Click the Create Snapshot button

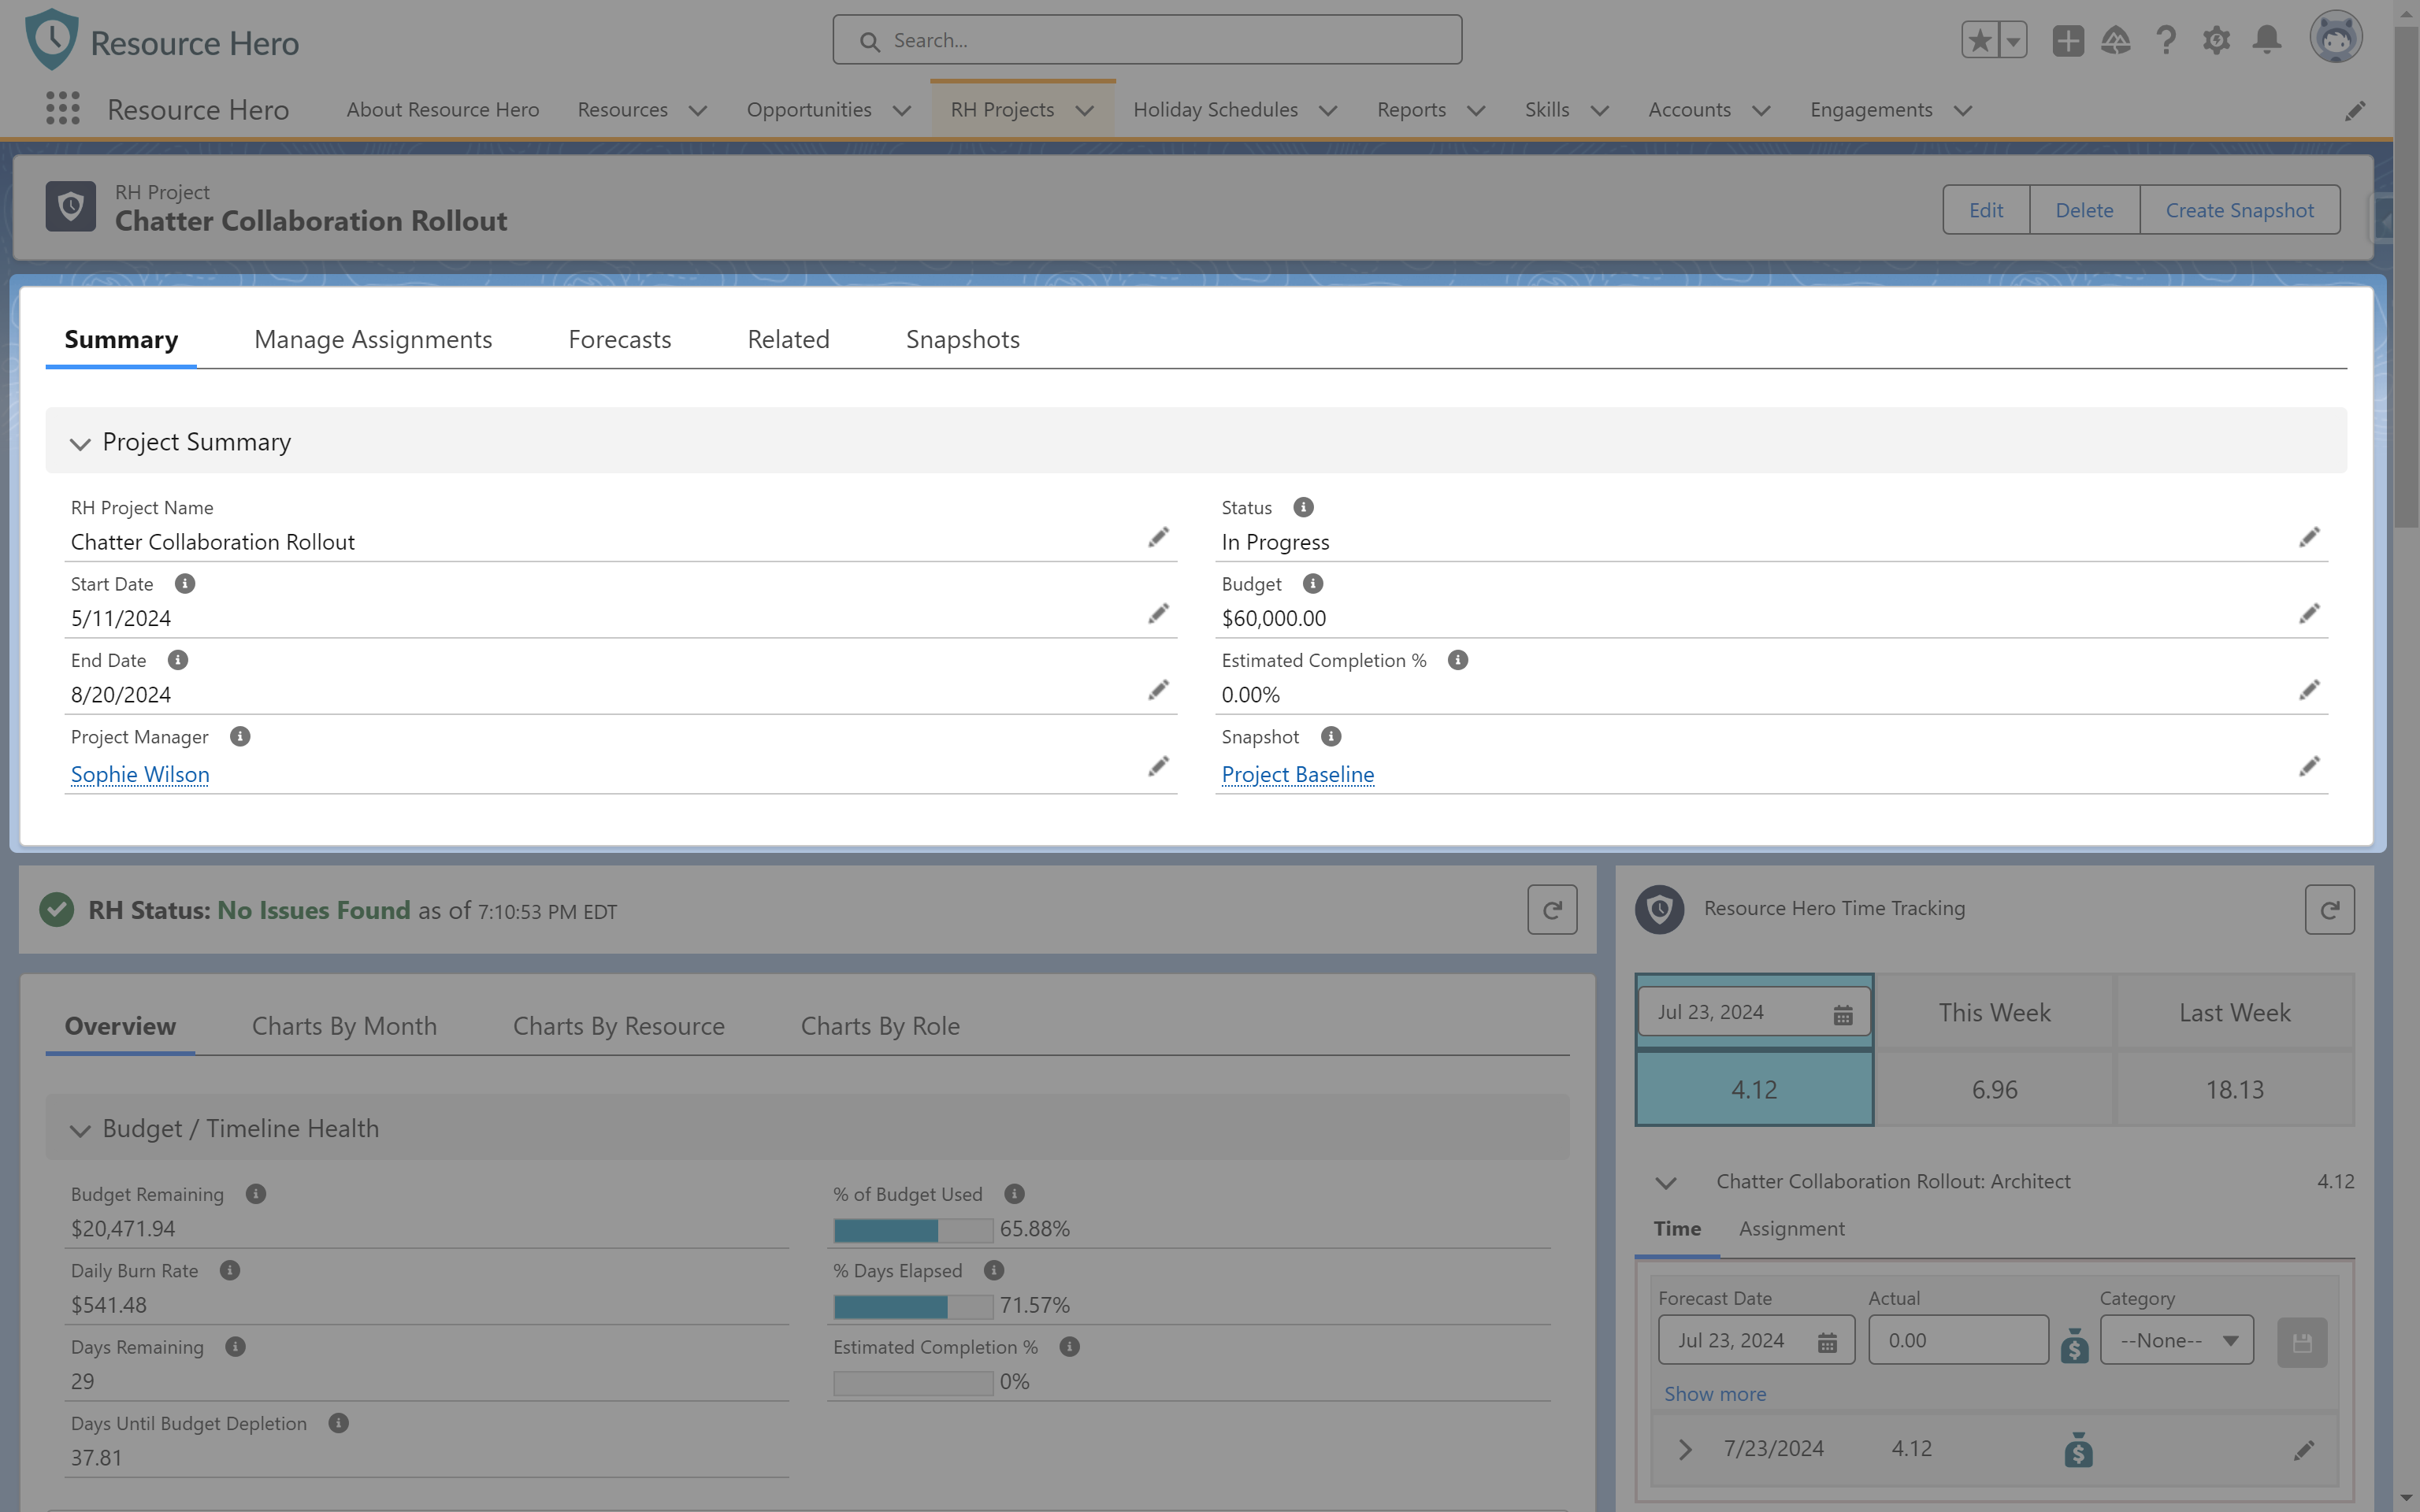tap(2239, 210)
